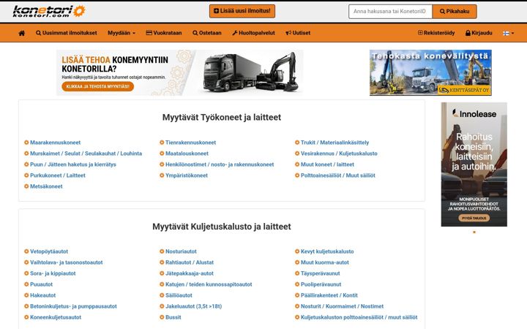Open Maatalouskoneet category
Image resolution: width=527 pixels, height=329 pixels.
coord(187,154)
